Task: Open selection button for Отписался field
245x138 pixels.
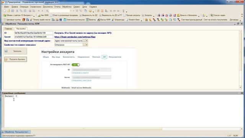Action: [x=84, y=45]
